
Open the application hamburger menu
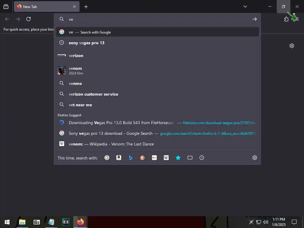coord(297,19)
